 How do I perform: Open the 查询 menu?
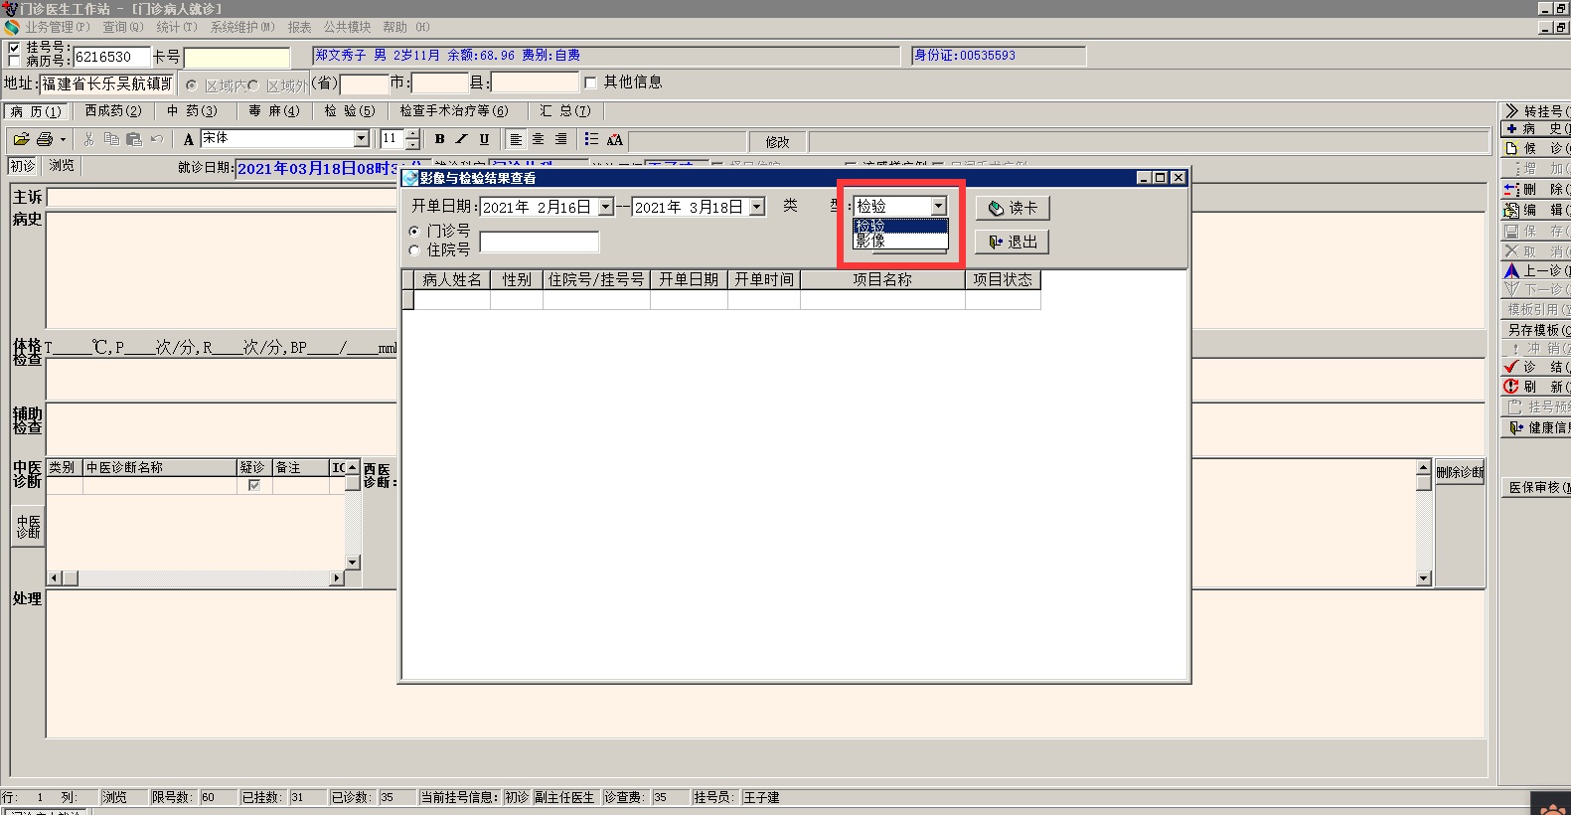123,27
